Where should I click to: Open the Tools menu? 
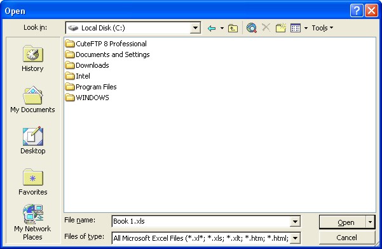(322, 28)
